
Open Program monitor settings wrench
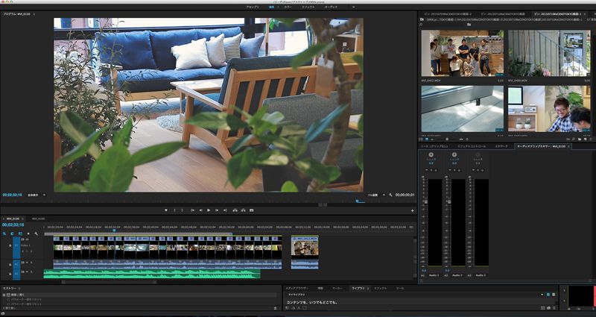click(x=390, y=195)
